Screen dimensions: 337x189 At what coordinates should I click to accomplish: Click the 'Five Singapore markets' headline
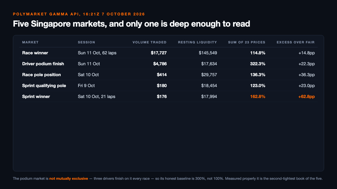click(131, 24)
